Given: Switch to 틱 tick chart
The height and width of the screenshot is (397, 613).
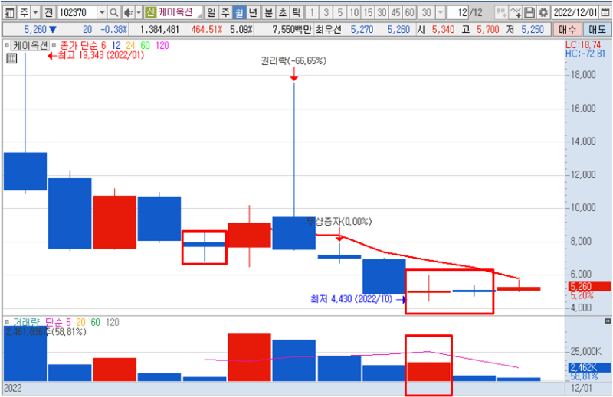Looking at the screenshot, I should pyautogui.click(x=297, y=13).
